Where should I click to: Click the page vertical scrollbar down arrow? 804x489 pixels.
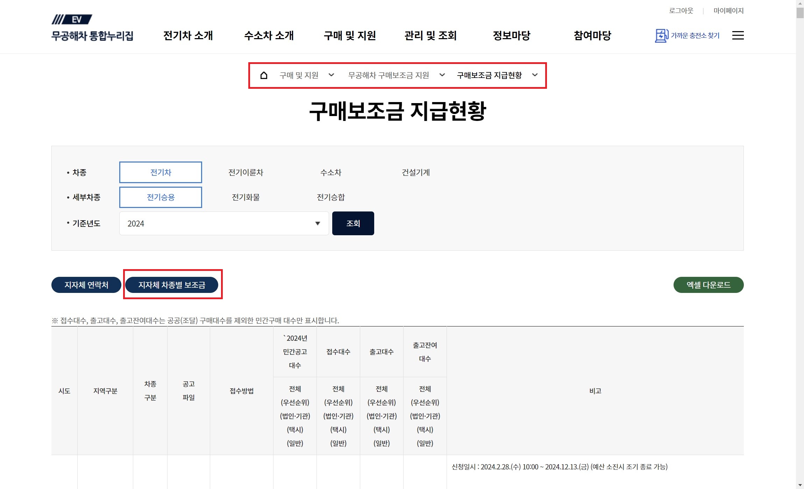tap(800, 485)
